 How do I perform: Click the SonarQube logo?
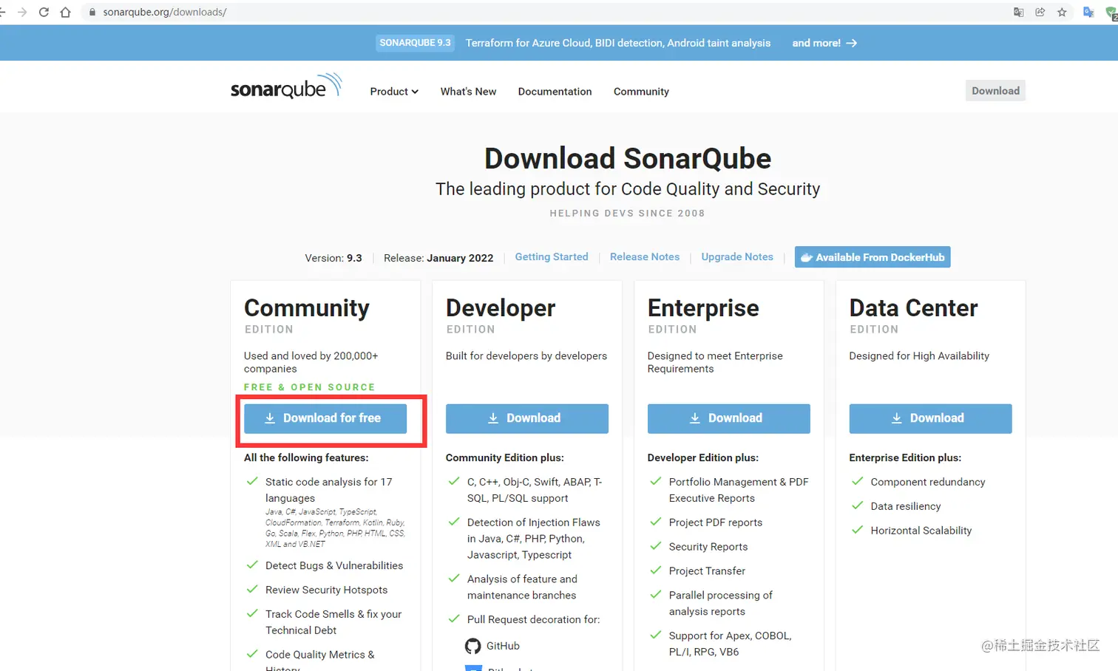(x=286, y=86)
